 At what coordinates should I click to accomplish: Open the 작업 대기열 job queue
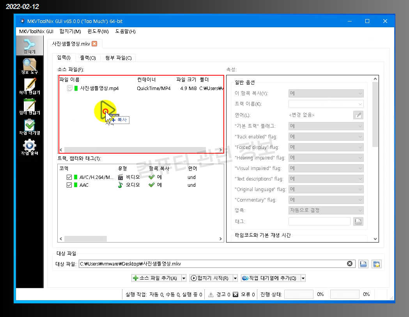pyautogui.click(x=30, y=127)
